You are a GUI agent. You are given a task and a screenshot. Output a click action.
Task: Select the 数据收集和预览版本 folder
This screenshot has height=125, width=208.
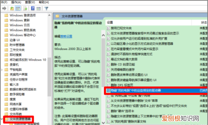point(23,89)
